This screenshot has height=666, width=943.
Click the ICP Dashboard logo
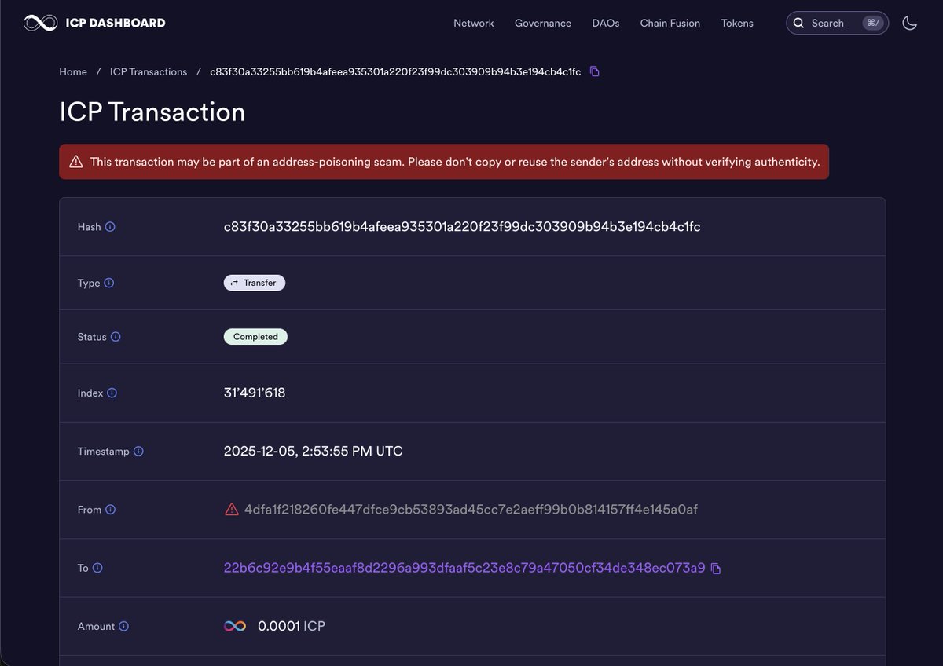[x=94, y=23]
